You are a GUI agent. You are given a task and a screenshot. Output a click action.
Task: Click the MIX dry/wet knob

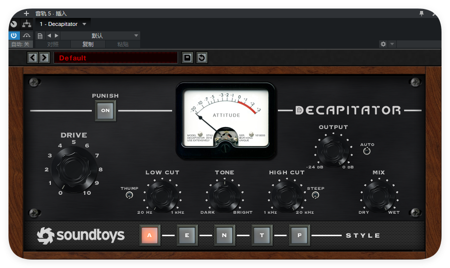(379, 196)
